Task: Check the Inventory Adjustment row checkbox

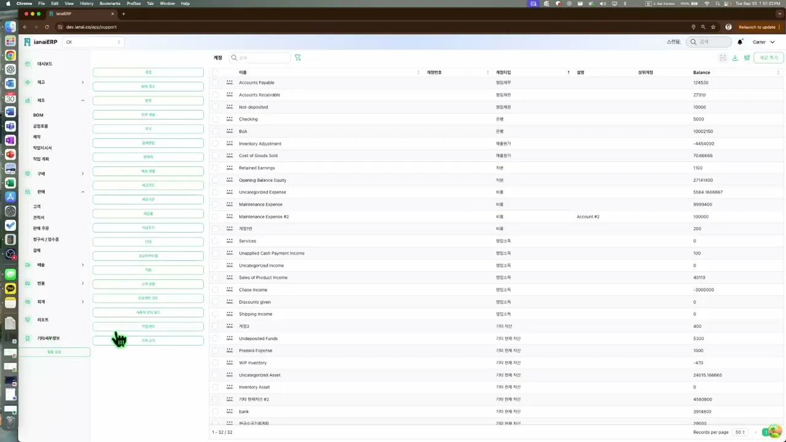Action: coord(216,144)
